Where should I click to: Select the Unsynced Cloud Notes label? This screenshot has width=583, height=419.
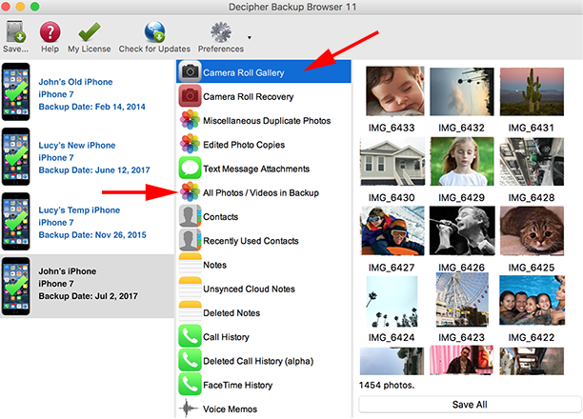pyautogui.click(x=249, y=289)
